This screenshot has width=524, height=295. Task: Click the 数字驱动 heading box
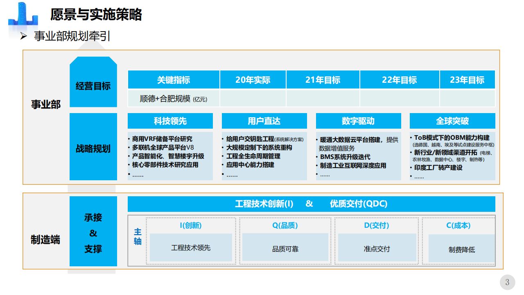pos(358,121)
